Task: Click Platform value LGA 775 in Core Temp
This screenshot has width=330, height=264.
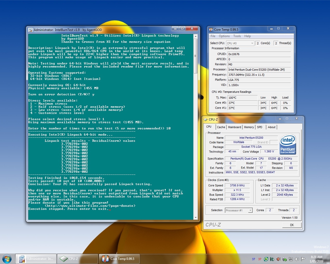Action: [259, 80]
